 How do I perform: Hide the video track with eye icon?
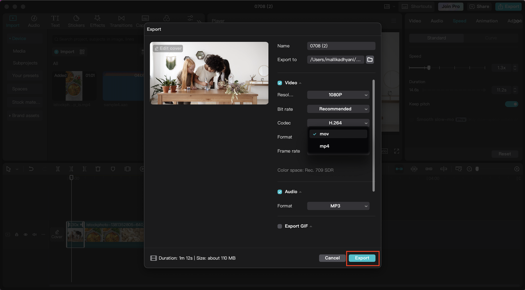click(25, 235)
